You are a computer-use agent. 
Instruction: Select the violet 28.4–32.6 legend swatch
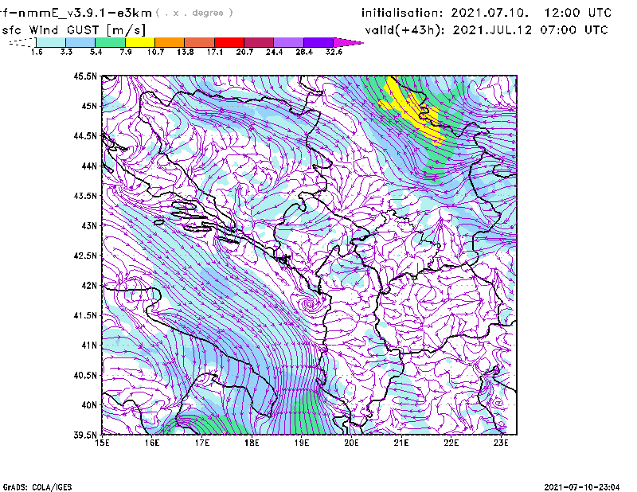[318, 42]
